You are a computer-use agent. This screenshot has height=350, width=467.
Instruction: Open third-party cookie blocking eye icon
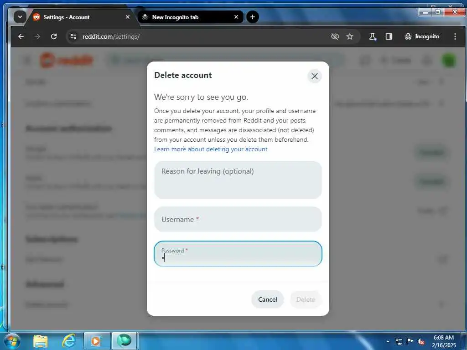click(335, 36)
